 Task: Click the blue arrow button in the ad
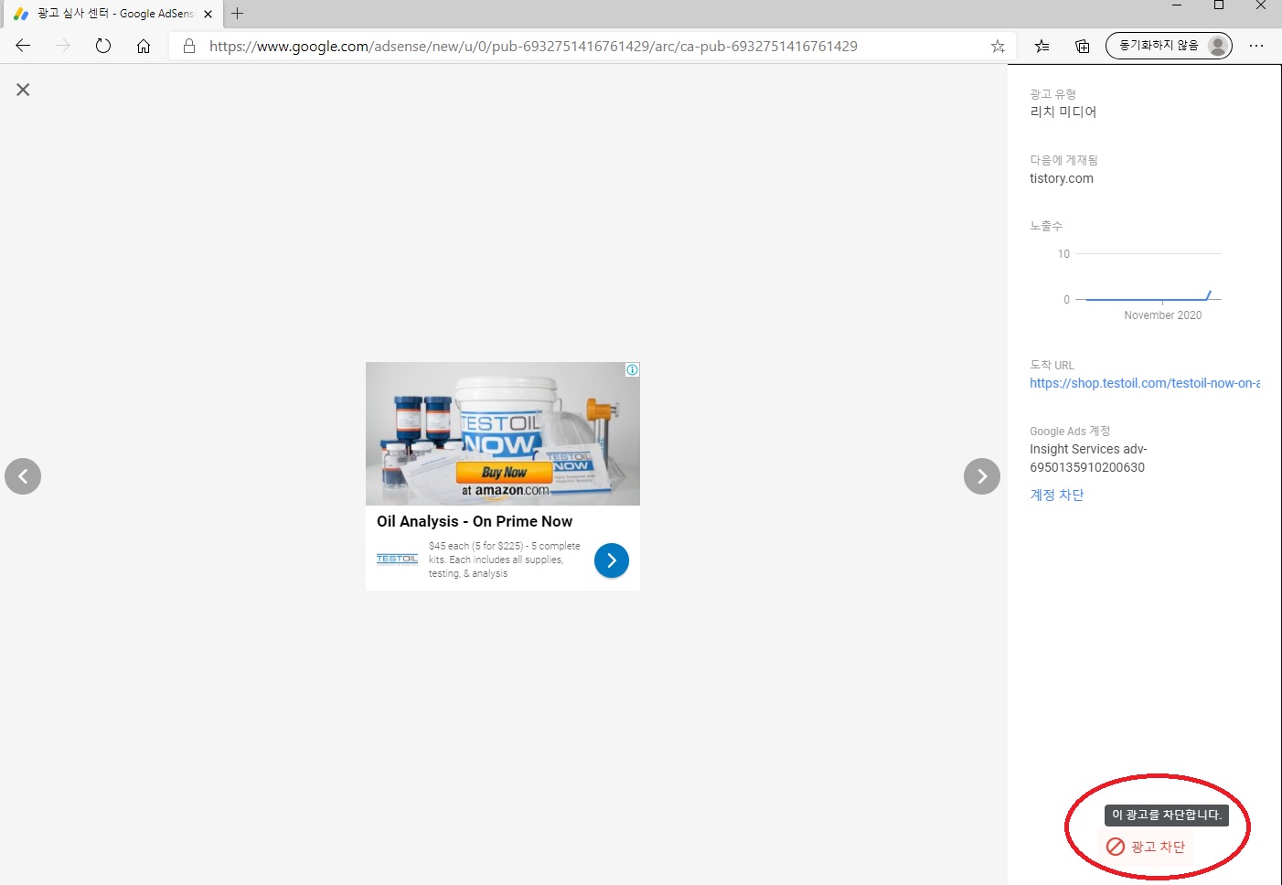612,560
